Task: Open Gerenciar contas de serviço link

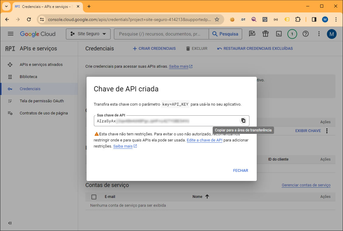Action: pos(306,185)
